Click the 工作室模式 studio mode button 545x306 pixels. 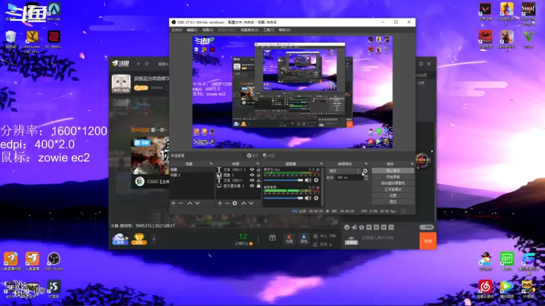pyautogui.click(x=393, y=190)
